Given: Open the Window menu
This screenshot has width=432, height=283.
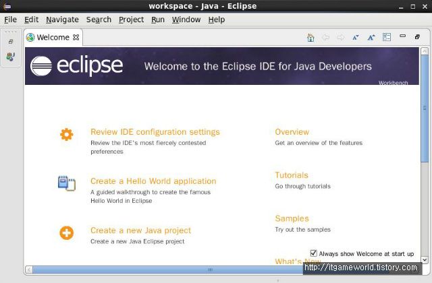Looking at the screenshot, I should [186, 20].
